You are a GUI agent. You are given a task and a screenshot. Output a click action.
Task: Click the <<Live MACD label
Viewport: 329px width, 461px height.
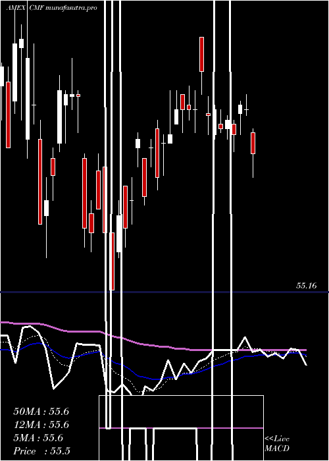[x=277, y=443]
